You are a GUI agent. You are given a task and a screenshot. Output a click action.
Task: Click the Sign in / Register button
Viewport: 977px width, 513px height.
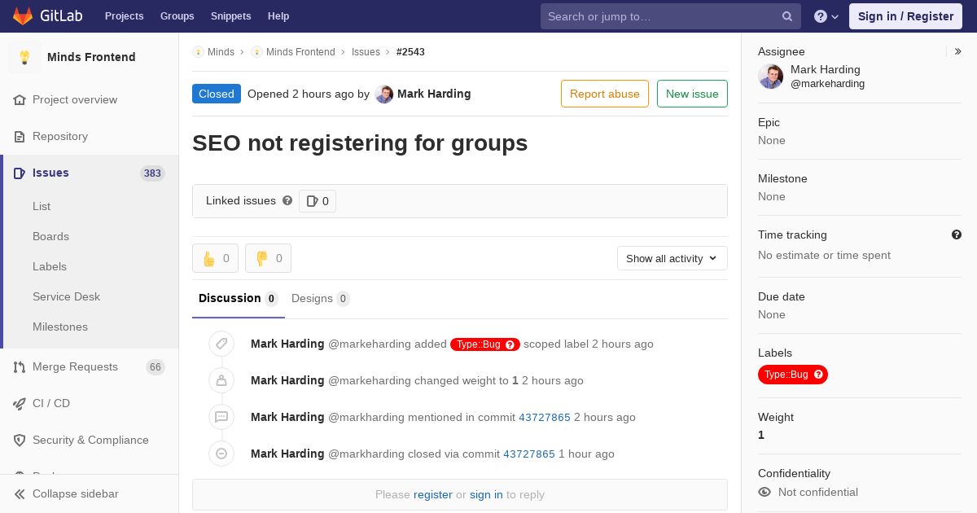pos(906,16)
